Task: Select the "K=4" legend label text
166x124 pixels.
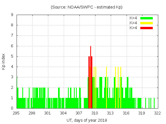Action: pos(133,23)
